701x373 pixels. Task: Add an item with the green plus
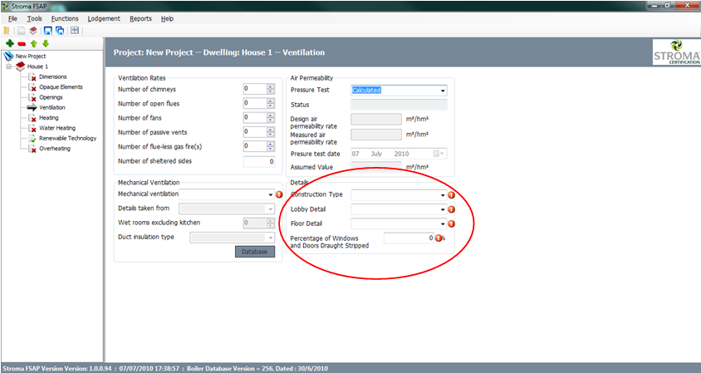(10, 43)
